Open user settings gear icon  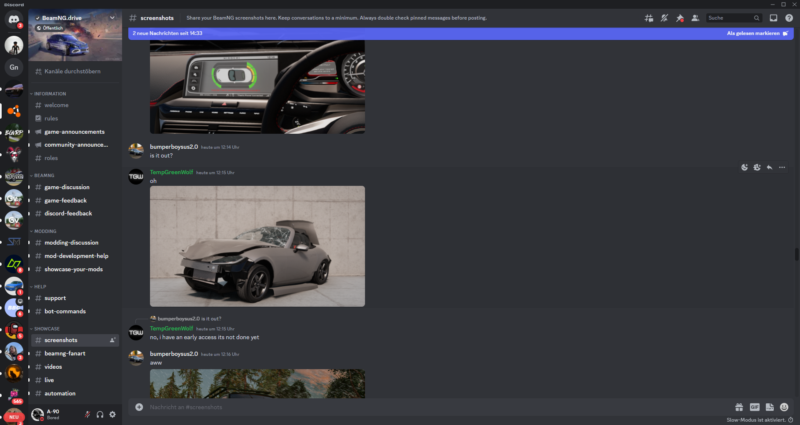(112, 414)
